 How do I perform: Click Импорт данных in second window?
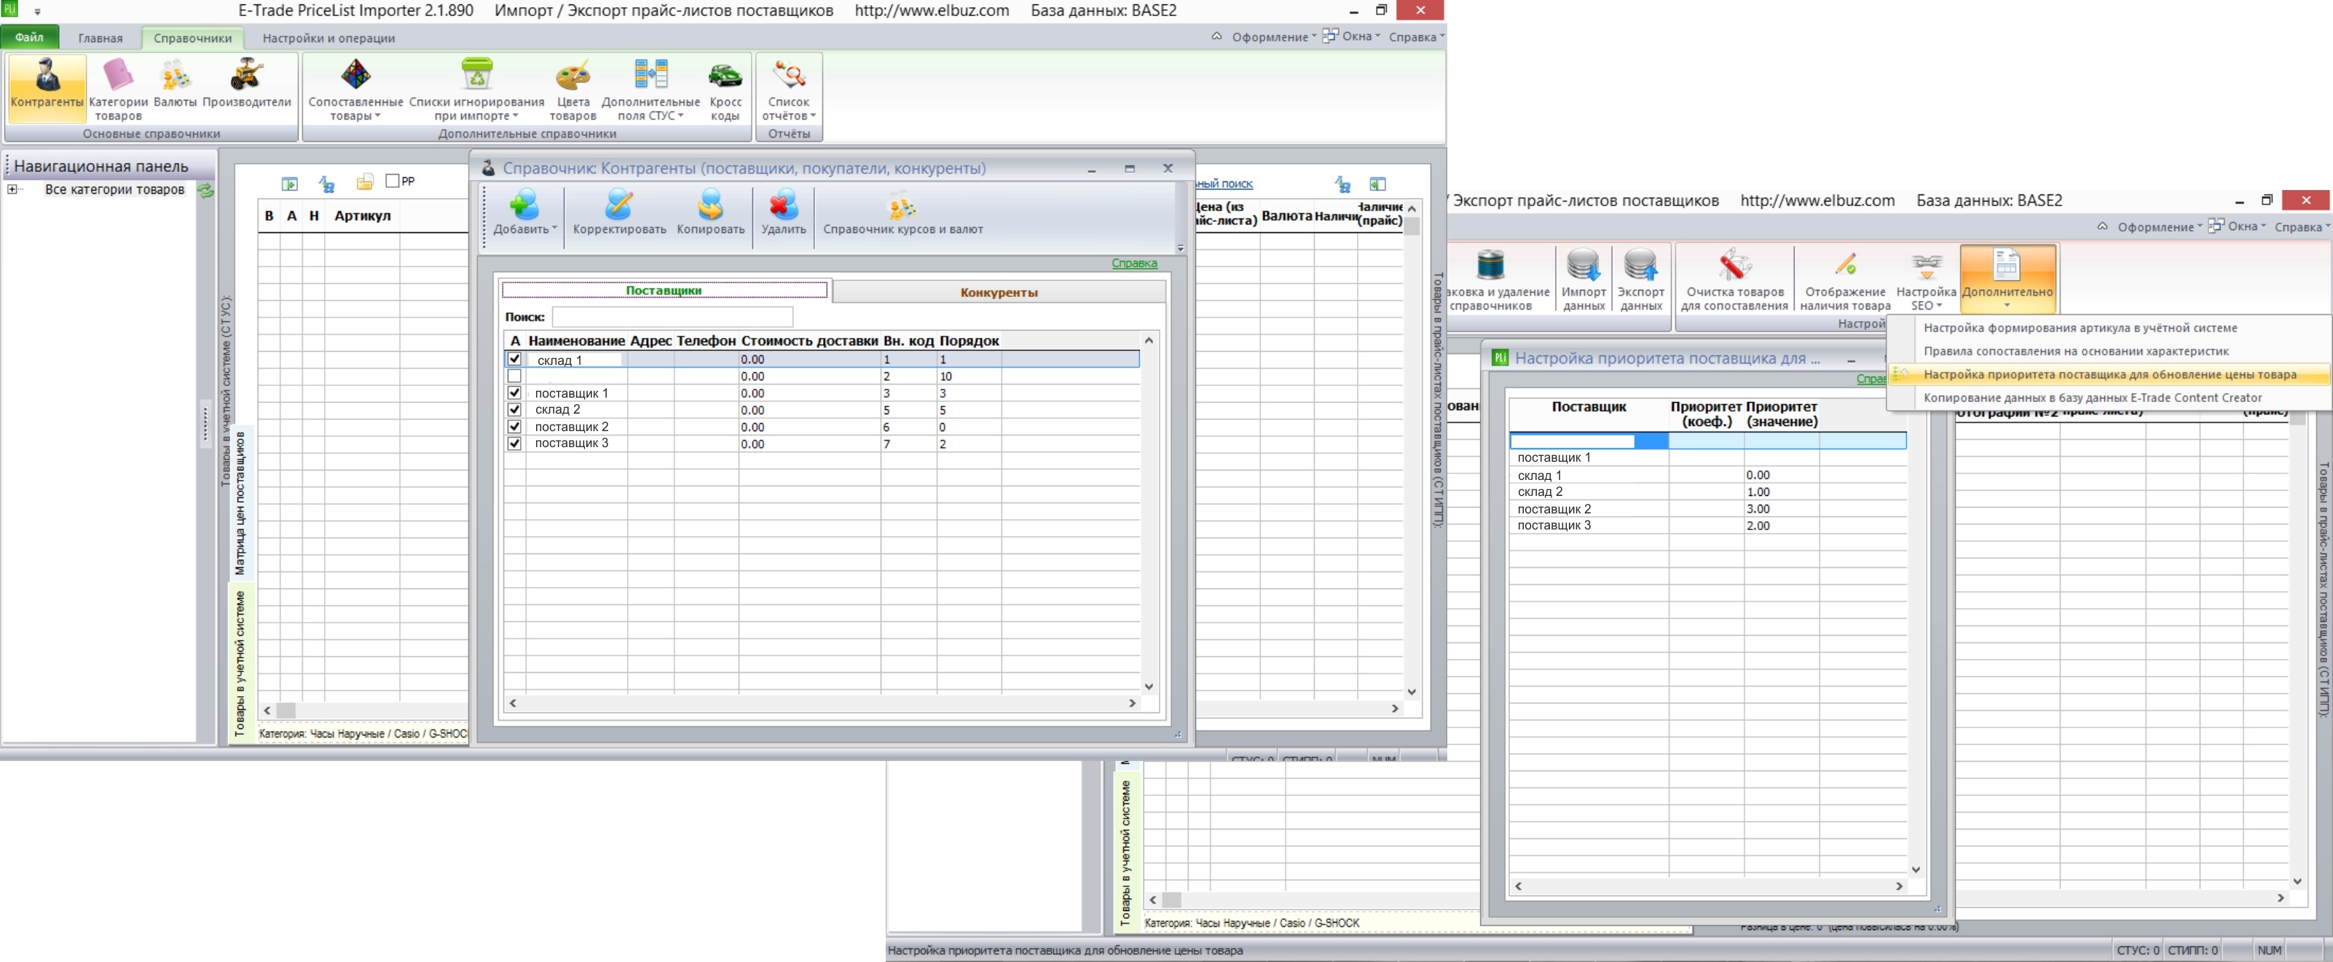[x=1583, y=279]
